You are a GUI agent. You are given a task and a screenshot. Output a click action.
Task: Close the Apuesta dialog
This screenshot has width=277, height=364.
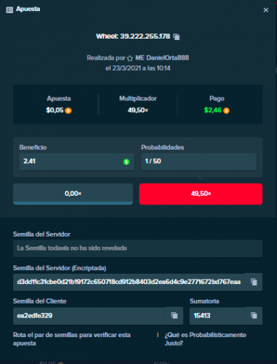click(x=266, y=10)
